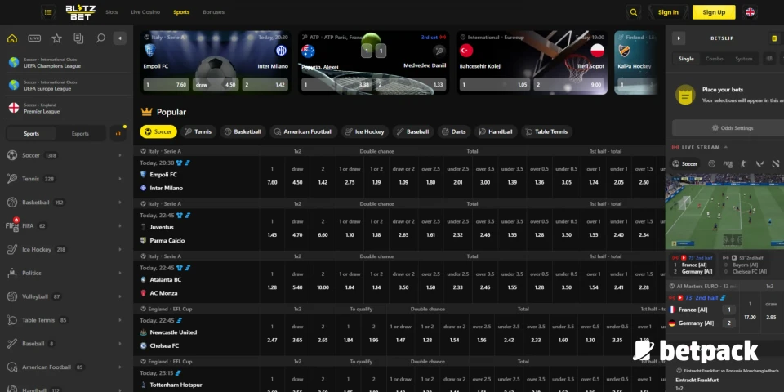The height and width of the screenshot is (392, 784).
Task: Open the Home icon in the sidebar
Action: (12, 38)
